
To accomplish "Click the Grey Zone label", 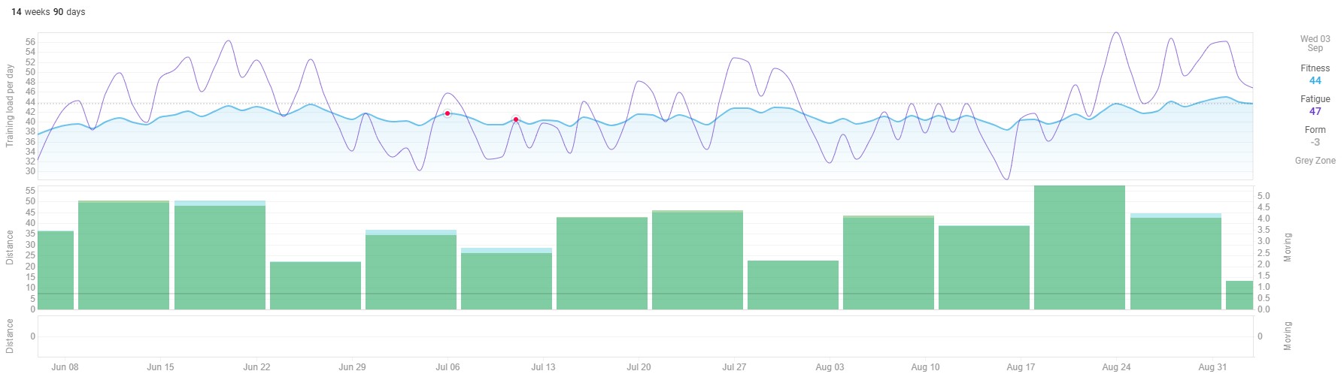I will click(x=1315, y=161).
